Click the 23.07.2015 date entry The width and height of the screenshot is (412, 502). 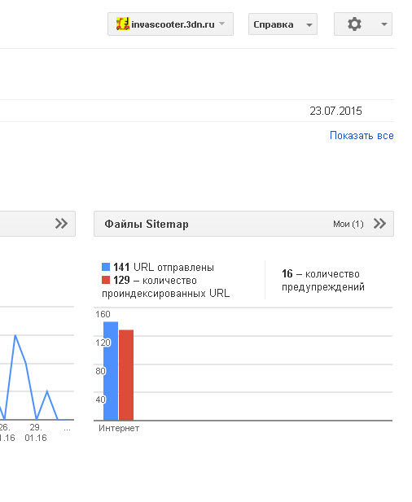pyautogui.click(x=335, y=111)
